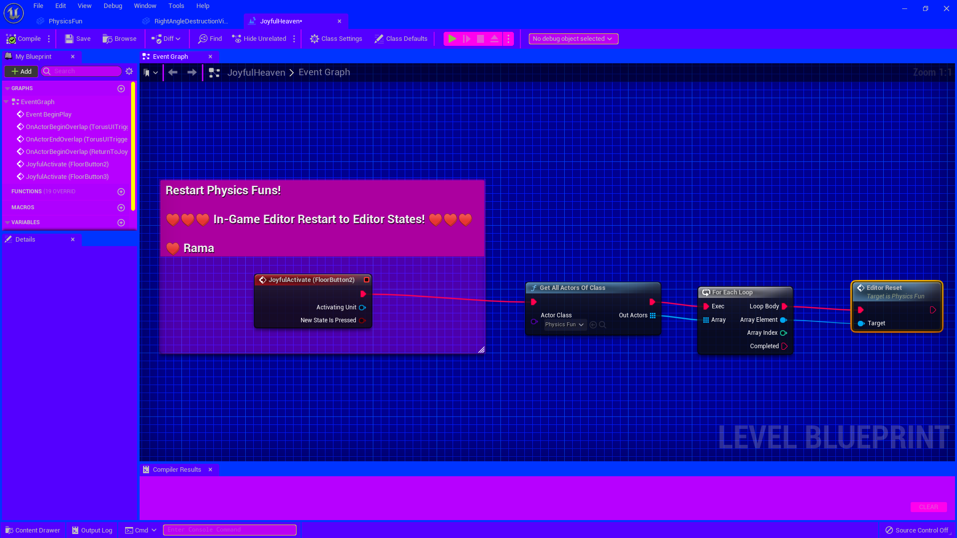
Task: Add a new item in My Blueprint
Action: [21, 71]
